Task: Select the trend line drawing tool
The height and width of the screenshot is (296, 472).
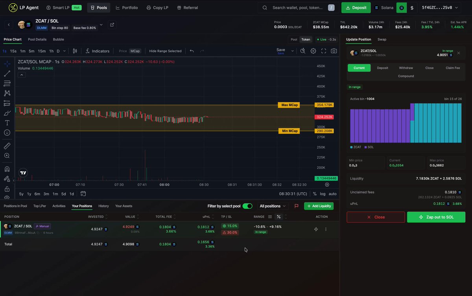Action: pos(7,74)
